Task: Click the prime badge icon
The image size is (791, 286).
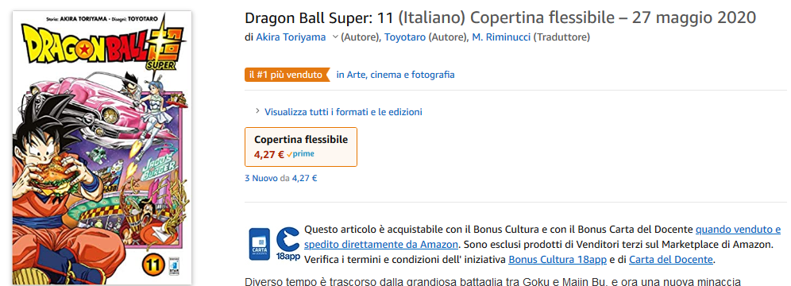Action: pos(300,154)
